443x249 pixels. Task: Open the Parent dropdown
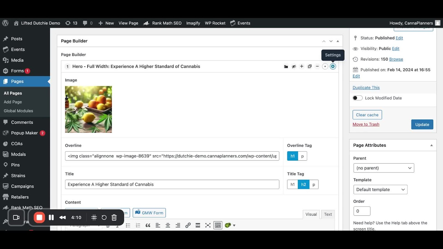pyautogui.click(x=383, y=168)
